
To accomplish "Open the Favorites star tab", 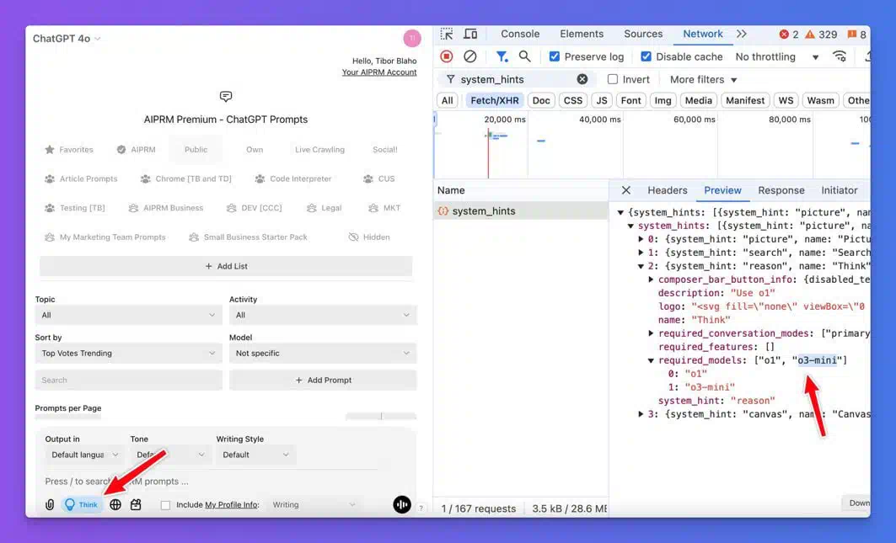I will (x=68, y=150).
